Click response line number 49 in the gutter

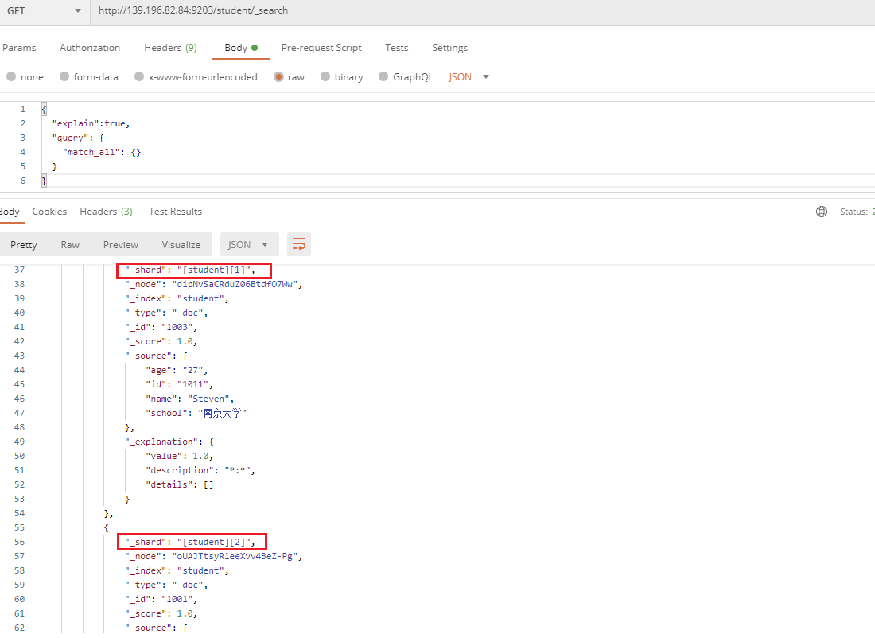20,442
